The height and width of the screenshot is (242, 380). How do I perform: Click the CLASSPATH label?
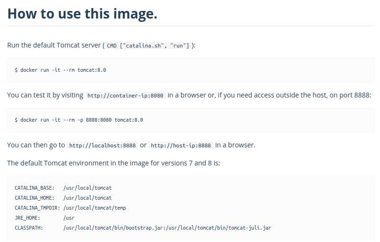tap(28, 228)
